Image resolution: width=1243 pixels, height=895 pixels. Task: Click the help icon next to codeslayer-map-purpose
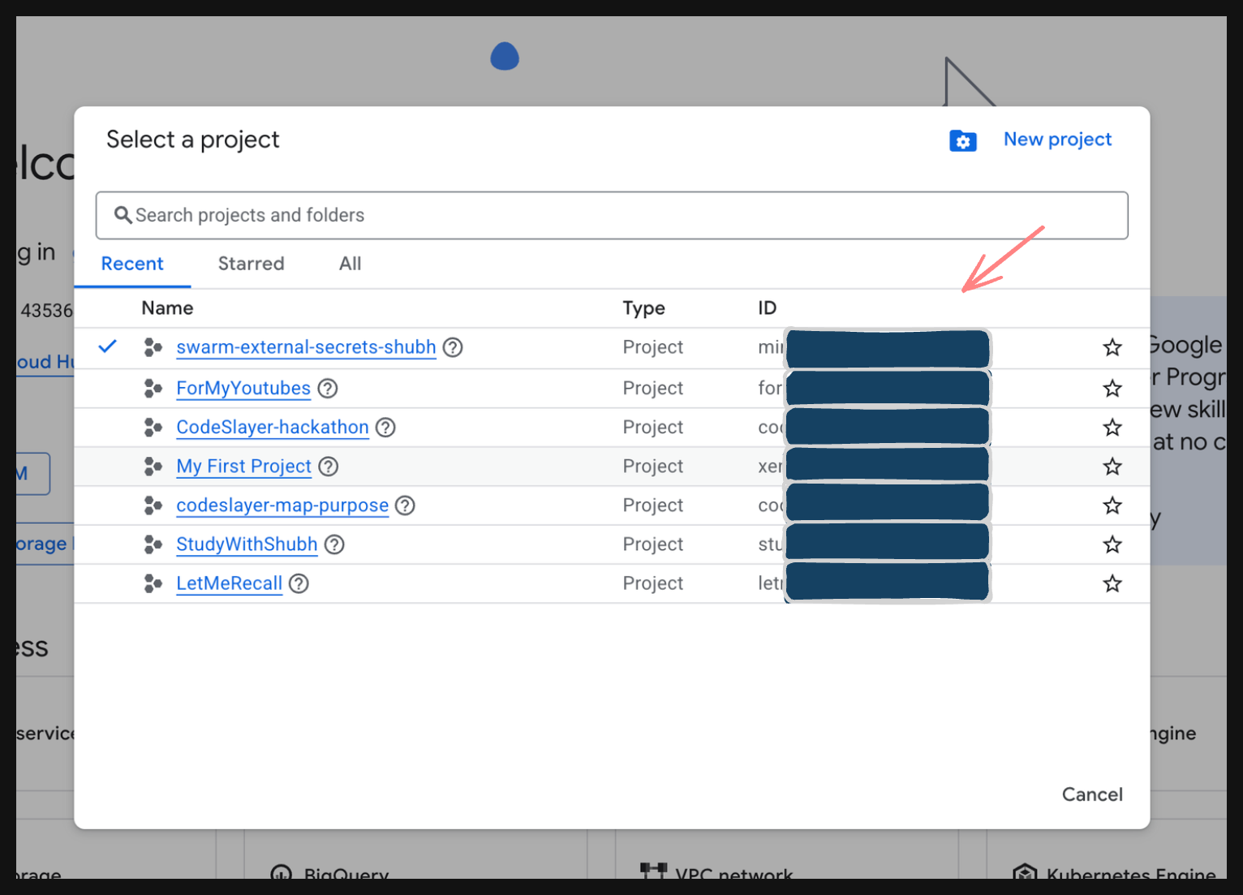tap(404, 506)
